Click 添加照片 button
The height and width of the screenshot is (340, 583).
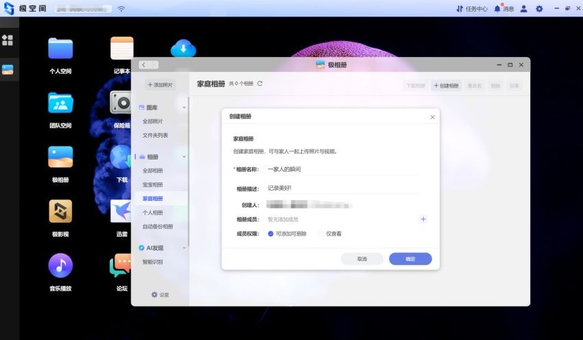coord(160,85)
